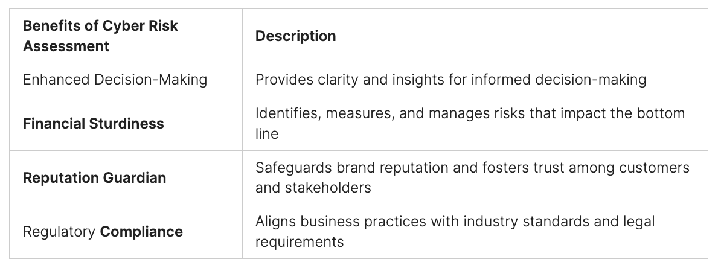Select the "Enhanced Decision-Making" cell

point(115,80)
